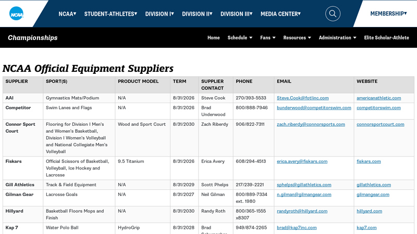The width and height of the screenshot is (417, 234).
Task: Click phone number 270/393-5533
Action: pyautogui.click(x=251, y=98)
